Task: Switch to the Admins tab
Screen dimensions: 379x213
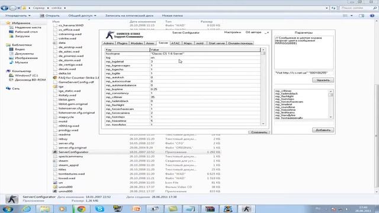Action: [x=108, y=43]
